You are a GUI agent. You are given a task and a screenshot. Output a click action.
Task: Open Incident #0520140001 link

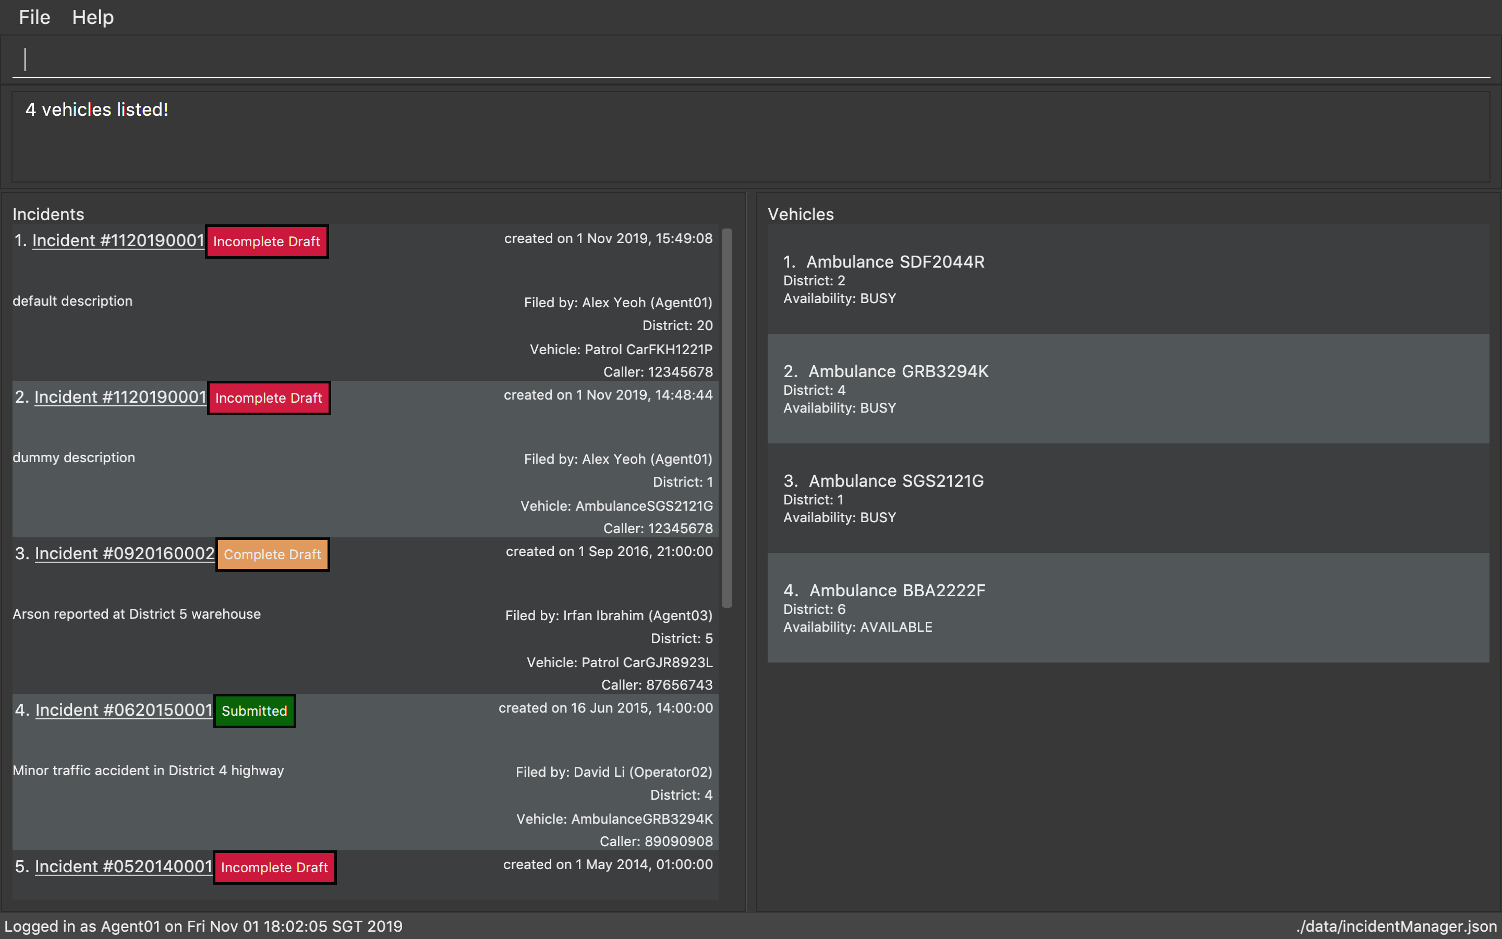click(124, 866)
